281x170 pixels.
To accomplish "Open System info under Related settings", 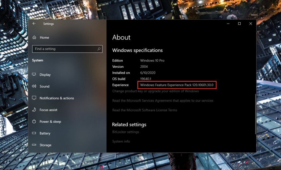I will pyautogui.click(x=121, y=141).
